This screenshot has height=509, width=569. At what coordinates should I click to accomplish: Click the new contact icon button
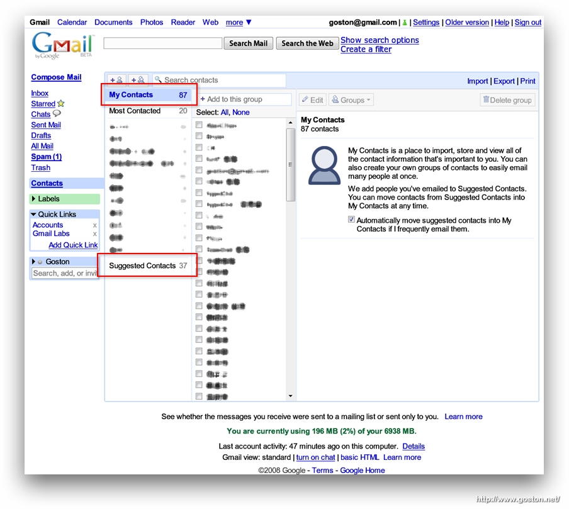point(117,81)
